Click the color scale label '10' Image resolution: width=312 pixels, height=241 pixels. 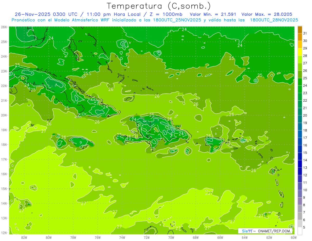[x=305, y=190]
